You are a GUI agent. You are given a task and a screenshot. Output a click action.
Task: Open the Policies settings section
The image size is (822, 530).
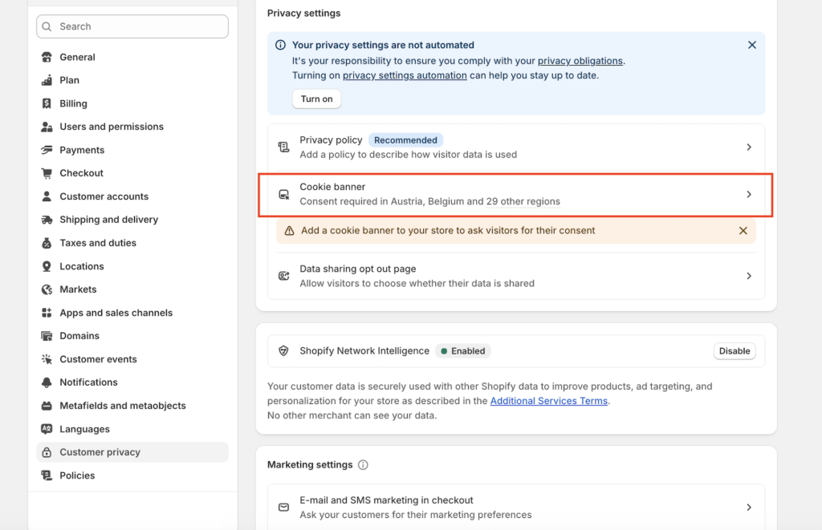coord(77,475)
